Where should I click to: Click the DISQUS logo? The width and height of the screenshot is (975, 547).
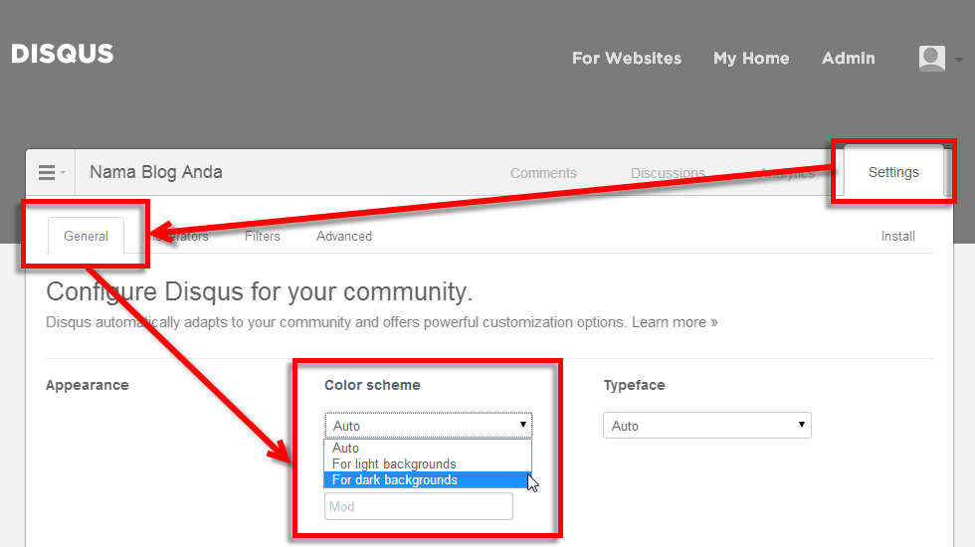coord(62,54)
